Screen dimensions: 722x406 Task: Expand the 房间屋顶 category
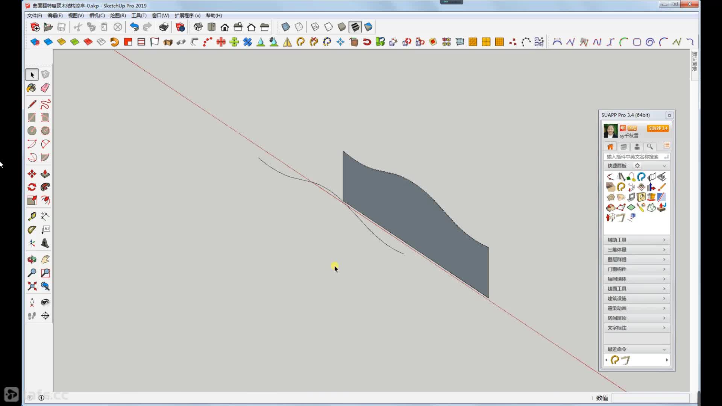637,318
